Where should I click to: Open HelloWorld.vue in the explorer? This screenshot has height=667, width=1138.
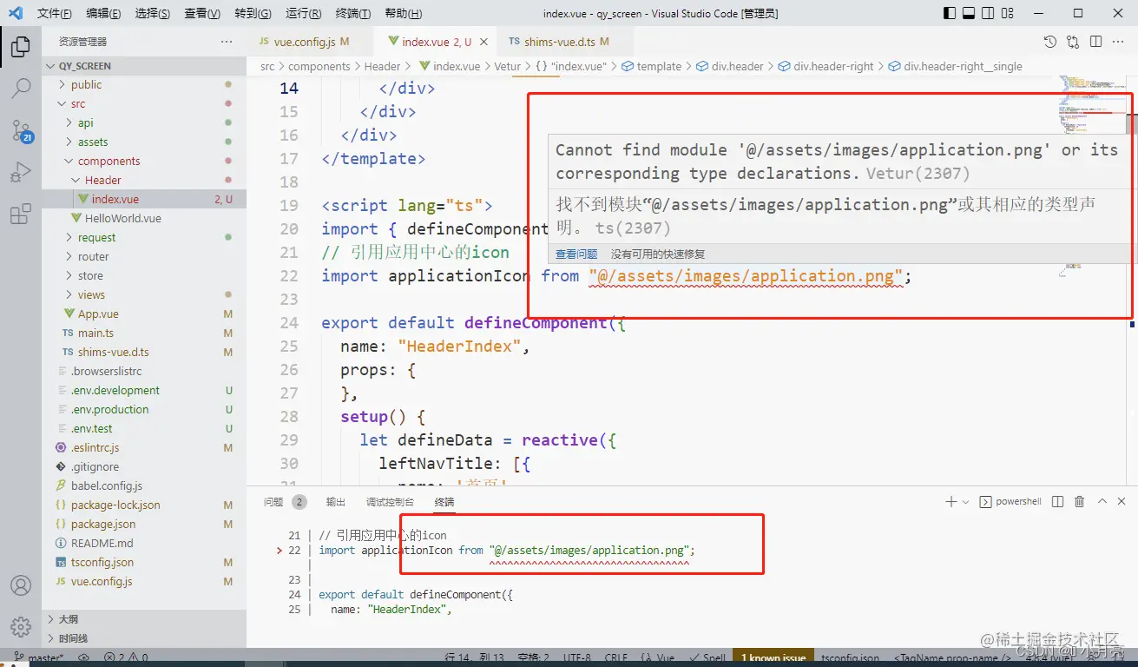[x=144, y=218]
